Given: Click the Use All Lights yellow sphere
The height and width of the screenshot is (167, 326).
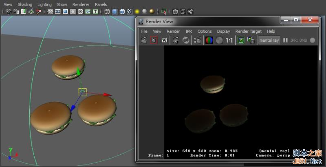Looking at the screenshot, I should (x=137, y=12).
